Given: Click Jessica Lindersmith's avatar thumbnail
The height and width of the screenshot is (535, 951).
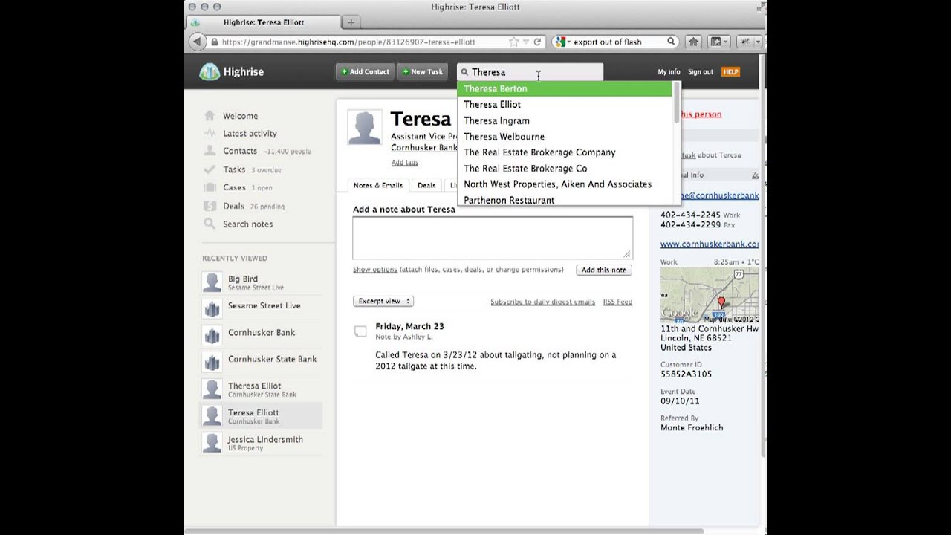Looking at the screenshot, I should pyautogui.click(x=212, y=443).
